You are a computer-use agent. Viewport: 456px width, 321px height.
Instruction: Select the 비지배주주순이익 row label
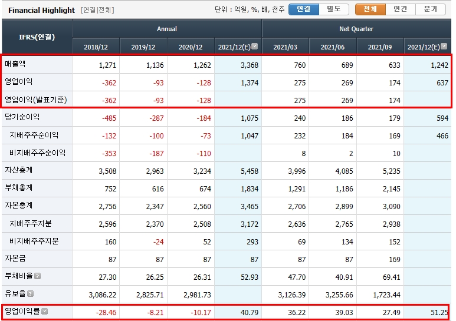(x=38, y=153)
